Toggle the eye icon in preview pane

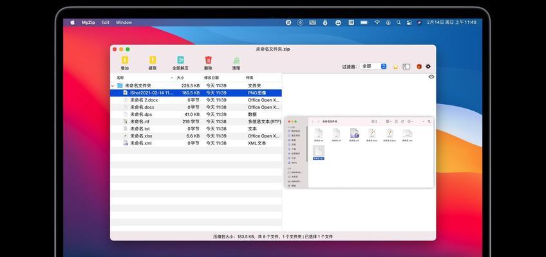(431, 76)
